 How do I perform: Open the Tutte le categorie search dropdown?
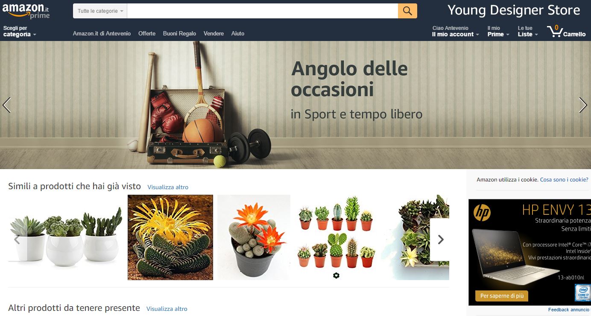pyautogui.click(x=100, y=11)
